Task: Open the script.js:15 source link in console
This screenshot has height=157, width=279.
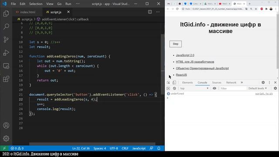Action: tap(264, 94)
